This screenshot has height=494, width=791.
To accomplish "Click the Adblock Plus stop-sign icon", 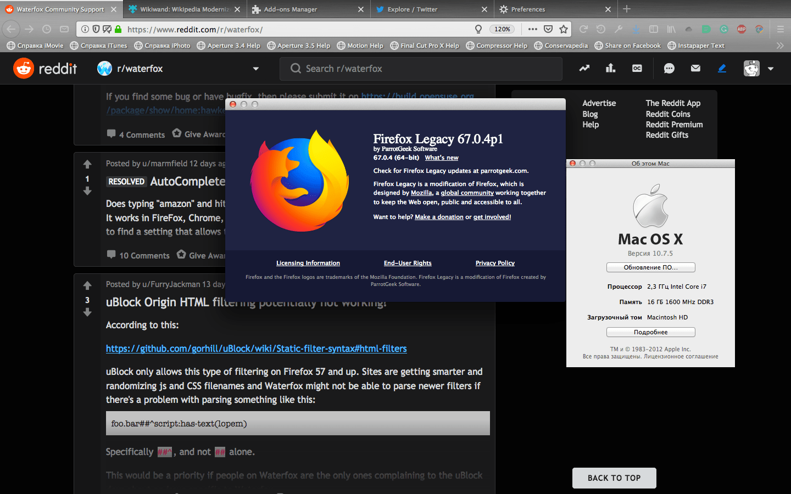I will [x=742, y=29].
